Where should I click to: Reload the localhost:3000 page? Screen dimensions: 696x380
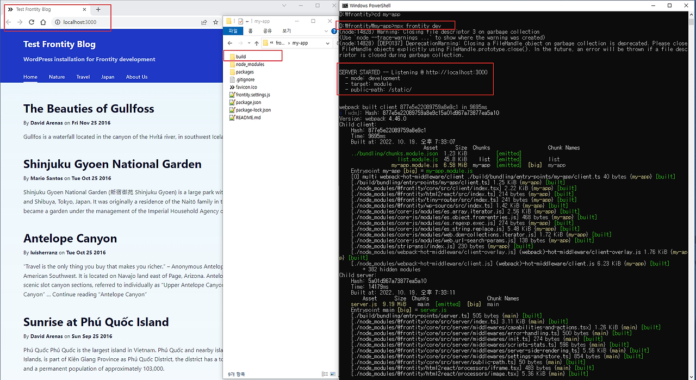32,22
